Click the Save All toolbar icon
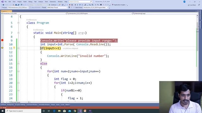The image size is (202, 113). (18, 5)
